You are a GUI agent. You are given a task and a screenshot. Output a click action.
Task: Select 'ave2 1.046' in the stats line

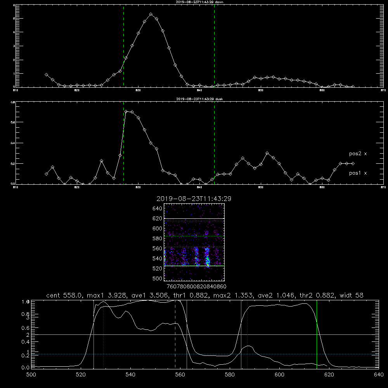[277, 295]
